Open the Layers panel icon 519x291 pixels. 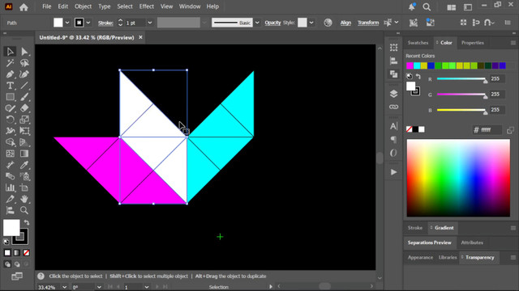(x=393, y=94)
